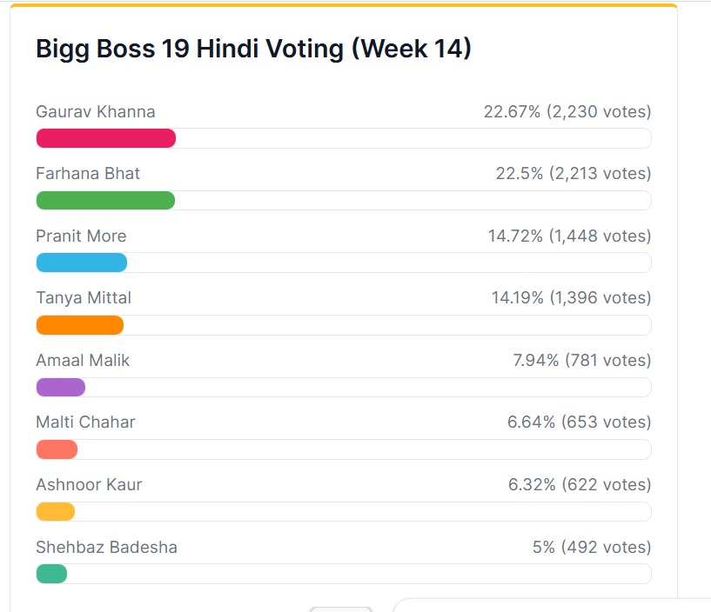Screen dimensions: 711x612
Task: Click the 22.5% (2,213 votes) text
Action: [x=573, y=173]
